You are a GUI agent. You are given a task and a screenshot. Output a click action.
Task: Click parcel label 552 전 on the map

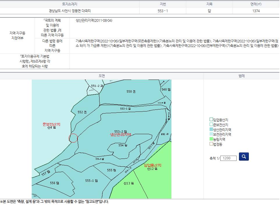tap(82, 112)
